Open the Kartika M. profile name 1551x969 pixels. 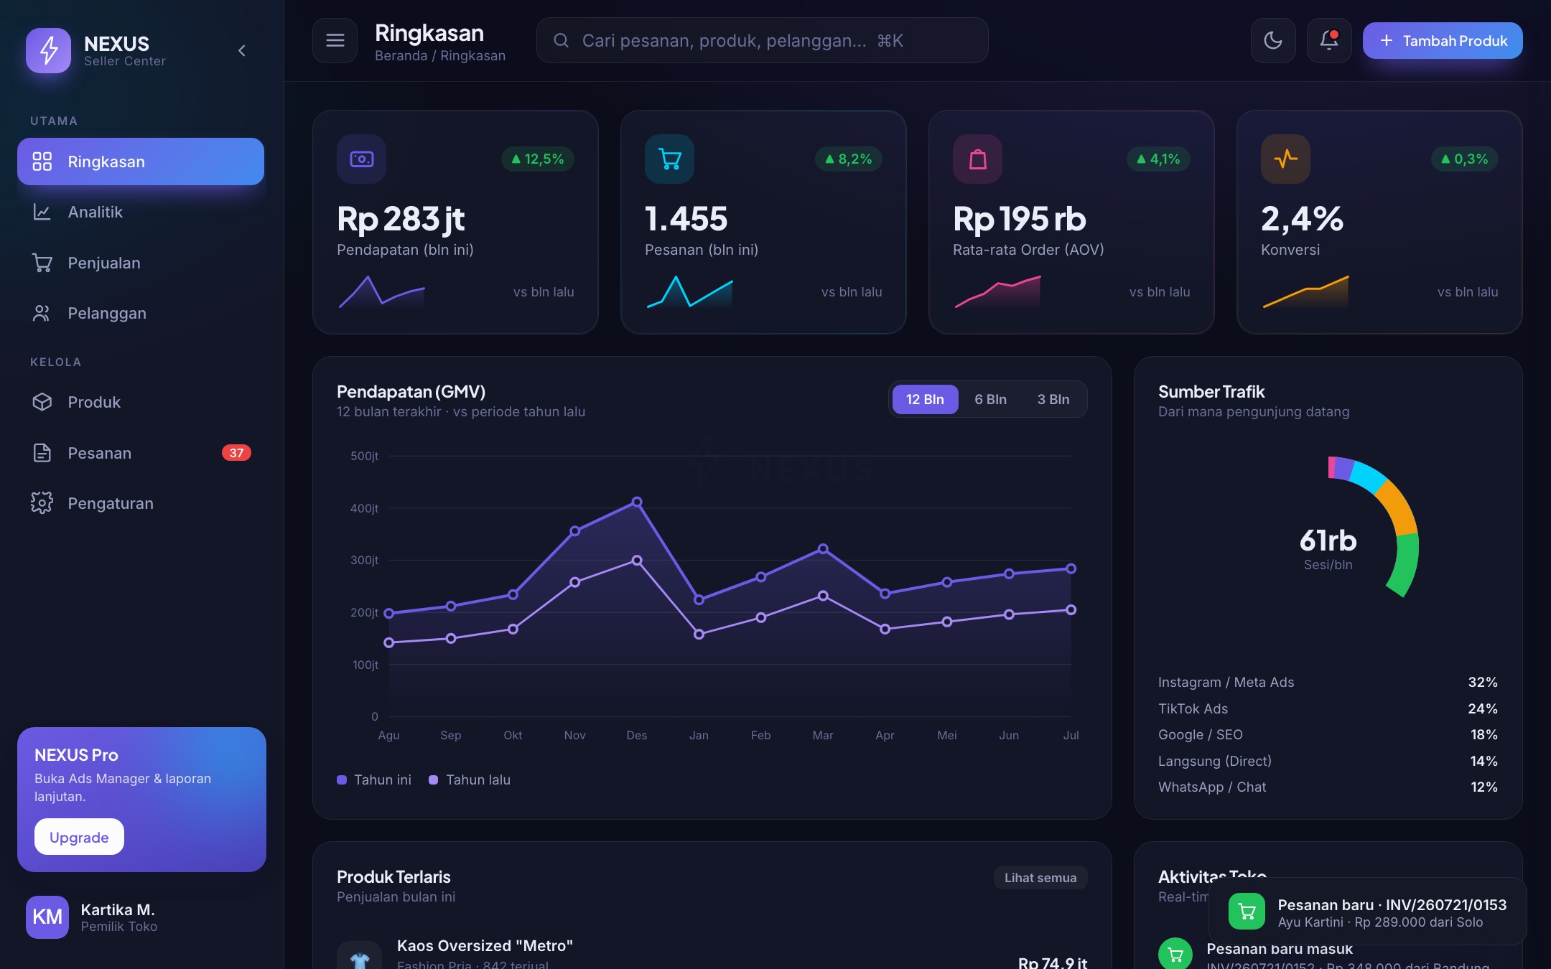(118, 909)
